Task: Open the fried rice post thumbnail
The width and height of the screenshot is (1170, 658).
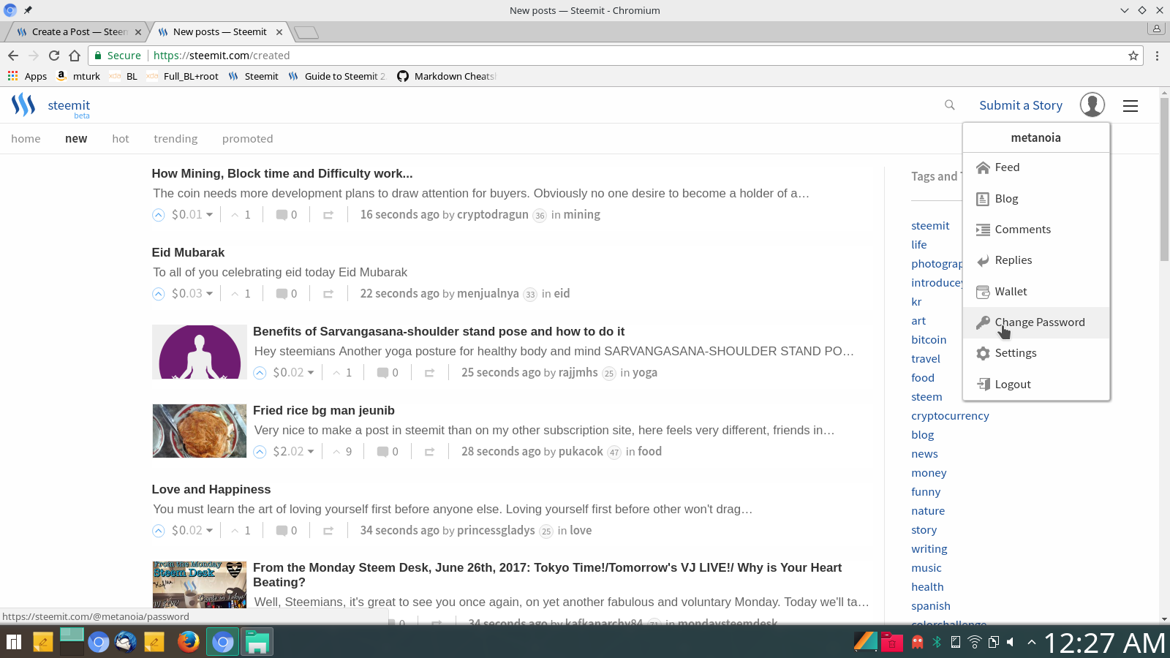Action: (200, 431)
